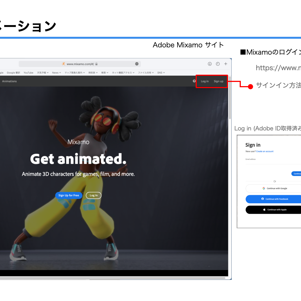Click the vertical scrollbar of the Mixamo page

(x=230, y=98)
